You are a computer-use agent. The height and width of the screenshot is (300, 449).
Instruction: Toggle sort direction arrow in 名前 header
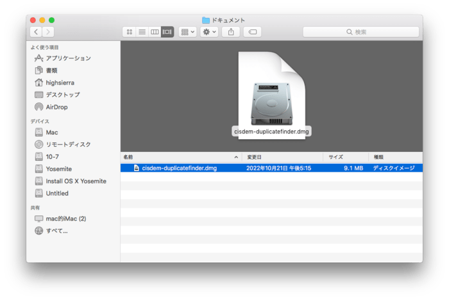click(x=236, y=157)
